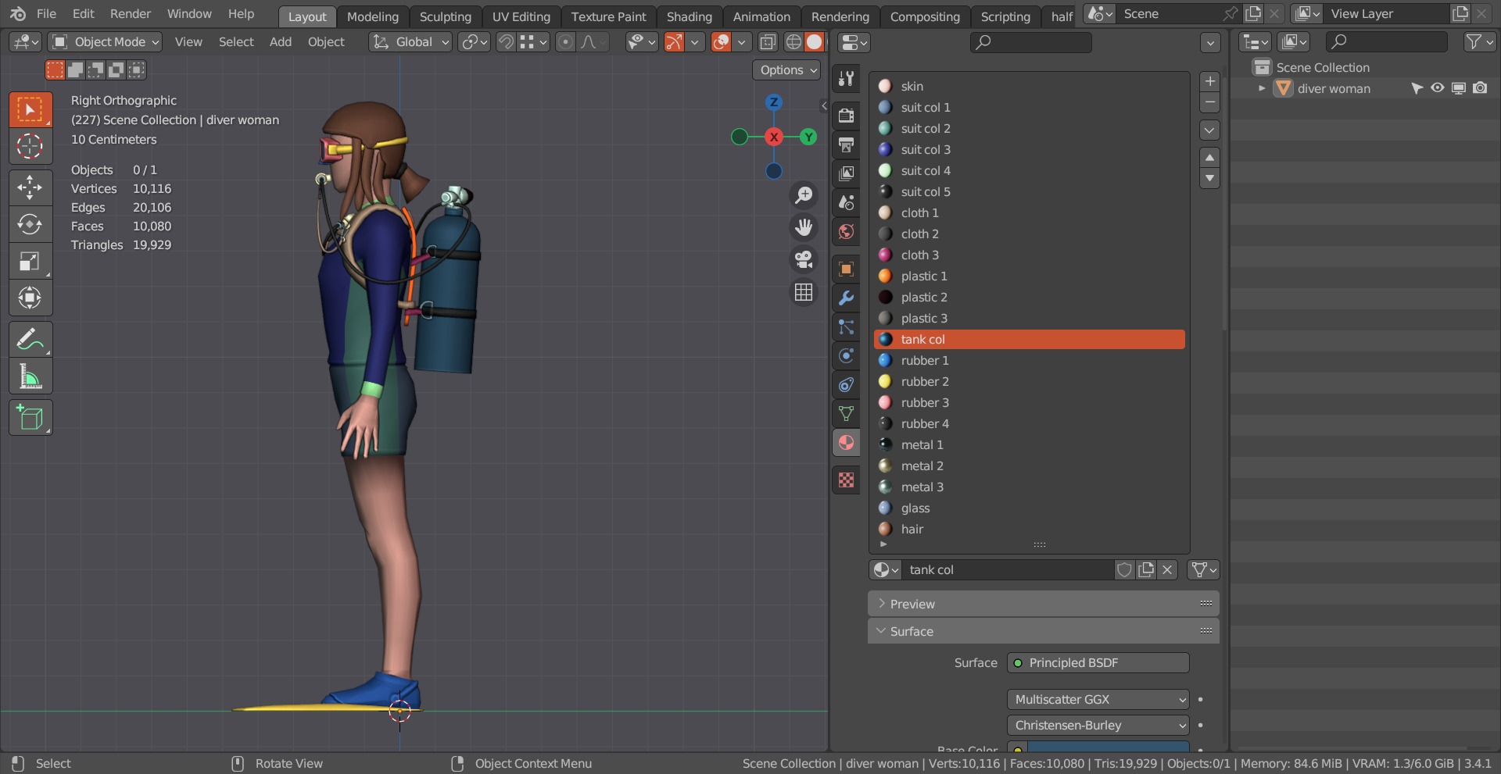This screenshot has width=1501, height=774.
Task: Open the Render properties tab
Action: pyautogui.click(x=846, y=116)
